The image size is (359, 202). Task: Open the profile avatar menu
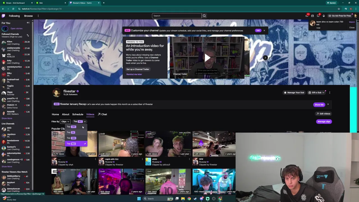(355, 16)
